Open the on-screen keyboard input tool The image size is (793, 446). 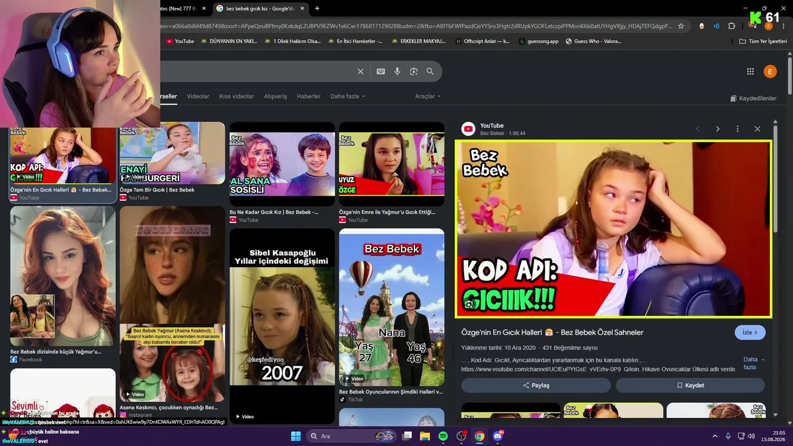click(x=381, y=71)
